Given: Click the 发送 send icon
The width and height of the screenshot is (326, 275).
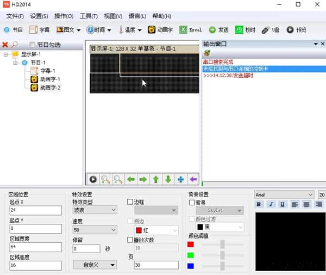Looking at the screenshot, I should pyautogui.click(x=212, y=30).
